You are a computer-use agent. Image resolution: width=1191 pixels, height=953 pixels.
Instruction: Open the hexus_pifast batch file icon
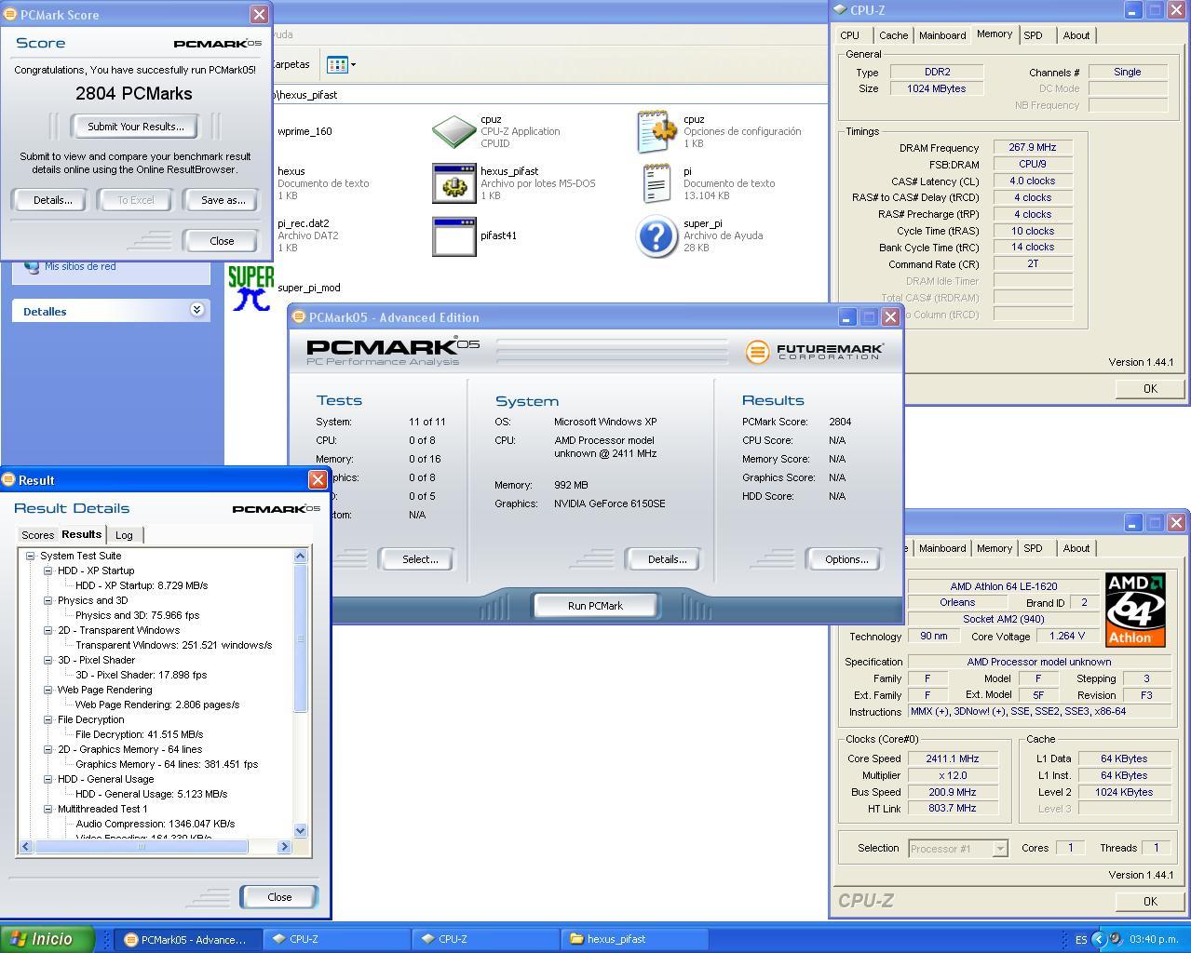(x=453, y=183)
